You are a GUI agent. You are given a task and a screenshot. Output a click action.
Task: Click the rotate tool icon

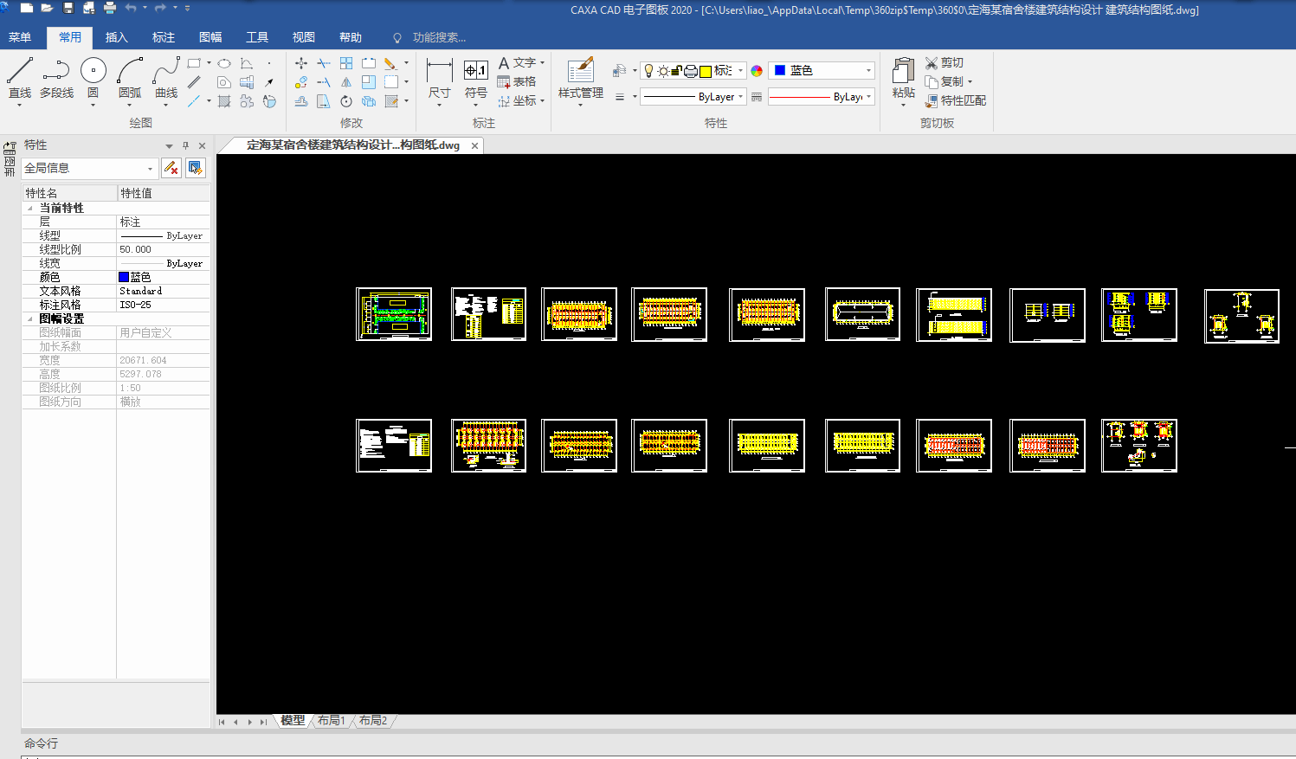click(x=346, y=101)
